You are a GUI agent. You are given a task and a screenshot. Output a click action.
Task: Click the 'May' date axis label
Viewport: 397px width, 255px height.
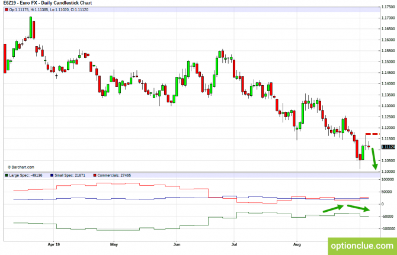coord(114,244)
